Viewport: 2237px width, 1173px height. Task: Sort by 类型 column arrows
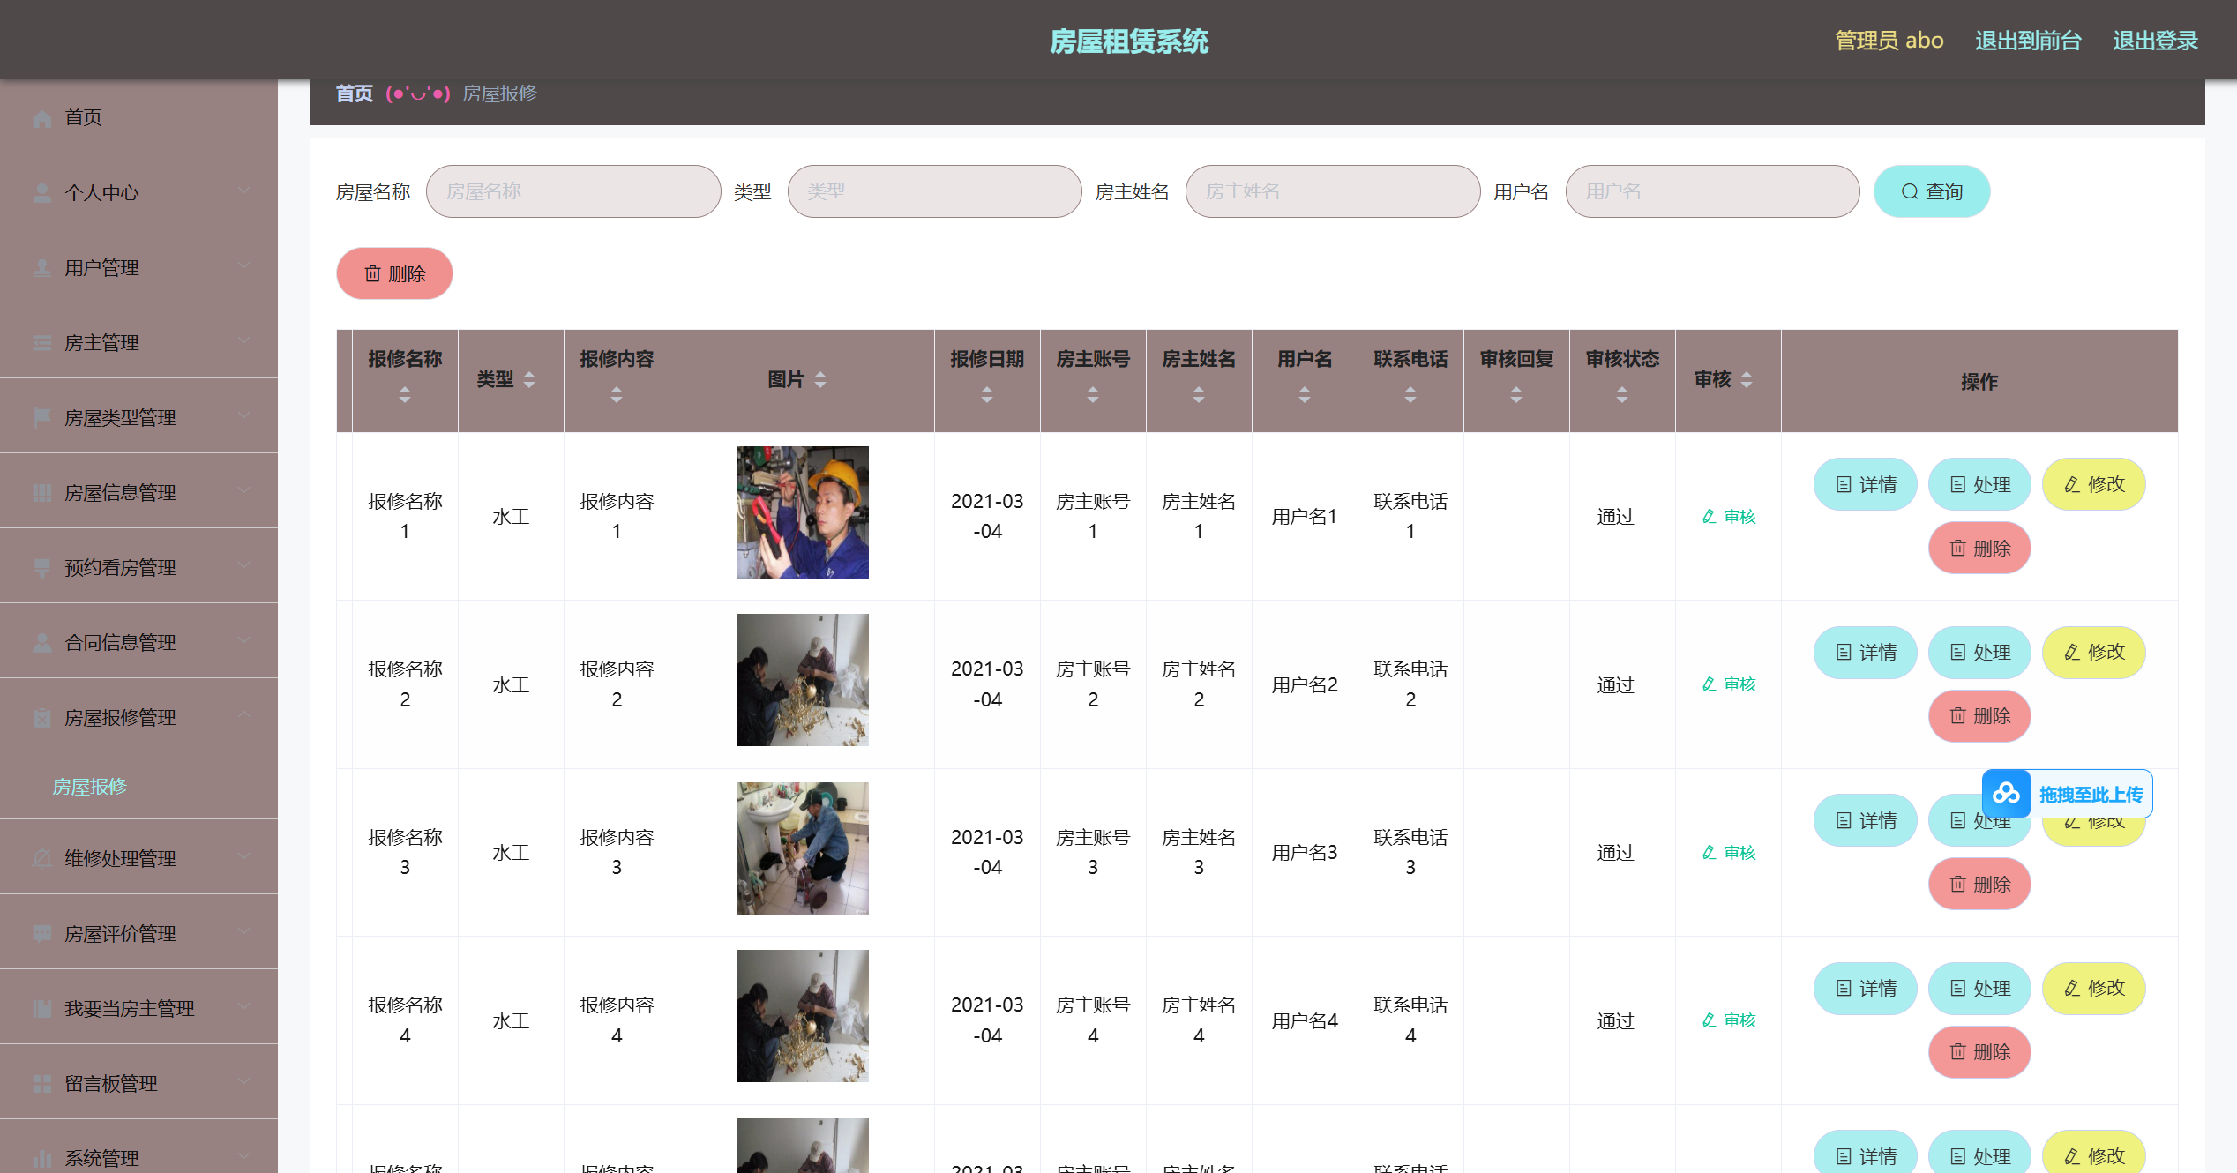point(529,380)
